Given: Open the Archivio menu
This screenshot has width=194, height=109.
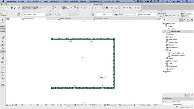Looking at the screenshot, I should [x=21, y=1].
